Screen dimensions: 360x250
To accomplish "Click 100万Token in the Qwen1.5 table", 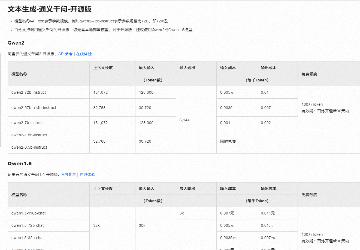I will click(312, 234).
